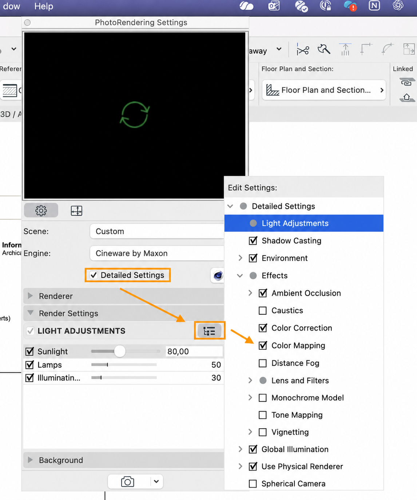Toggle the Light Adjustments header checkbox
Viewport: 417px width, 500px height.
(31, 331)
